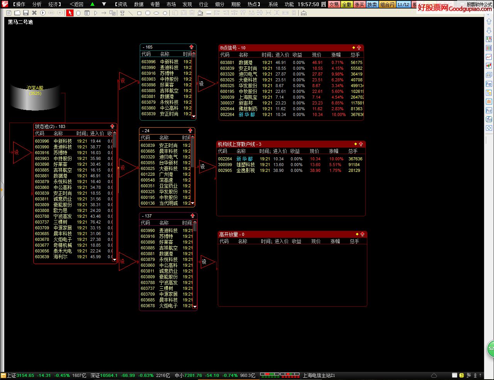494x380 pixels.
Task: Open the 功能 menu
Action: [289, 4]
